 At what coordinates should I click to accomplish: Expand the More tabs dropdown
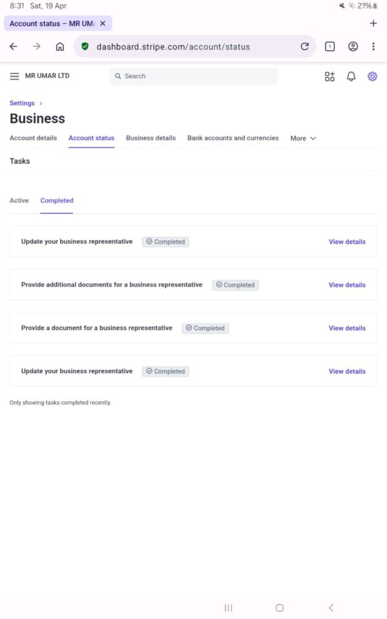coord(303,138)
